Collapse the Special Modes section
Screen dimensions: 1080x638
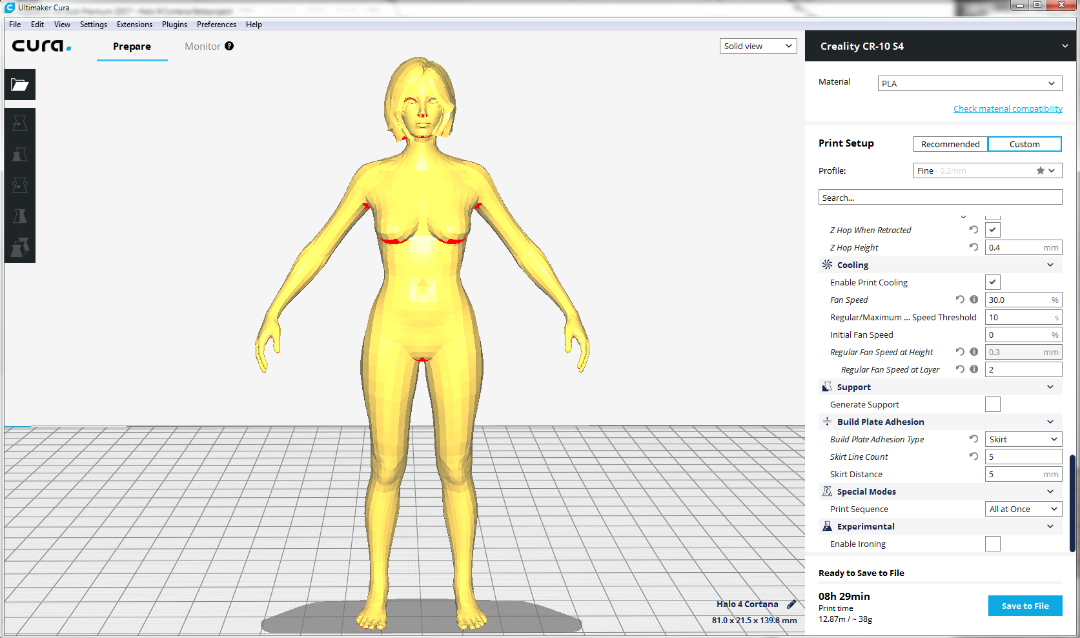coord(1050,491)
